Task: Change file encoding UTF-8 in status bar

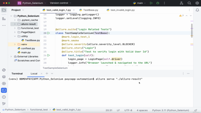Action: [128, 110]
